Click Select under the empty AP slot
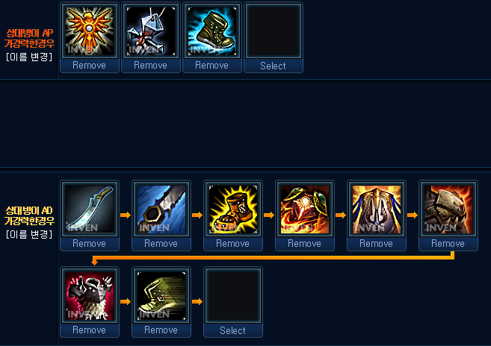This screenshot has height=346, width=491. (273, 66)
